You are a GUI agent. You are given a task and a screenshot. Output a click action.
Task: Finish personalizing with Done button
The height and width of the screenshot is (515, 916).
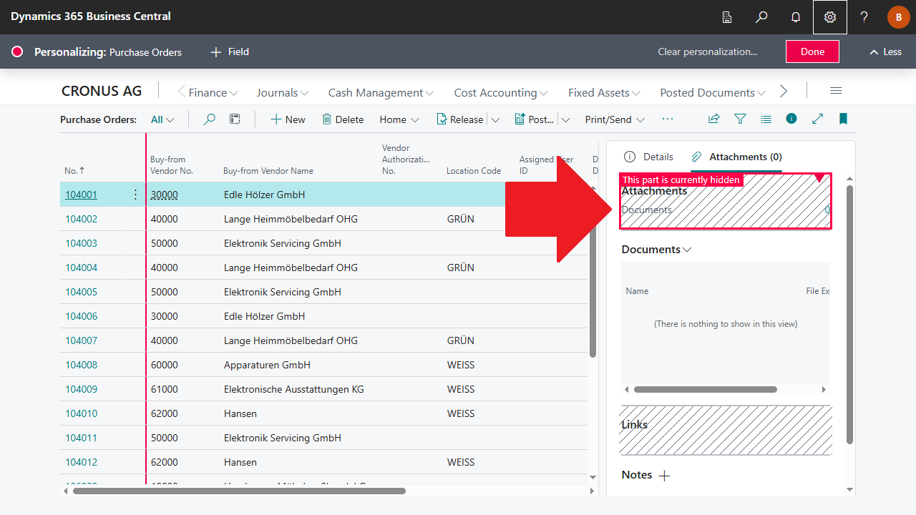point(812,51)
